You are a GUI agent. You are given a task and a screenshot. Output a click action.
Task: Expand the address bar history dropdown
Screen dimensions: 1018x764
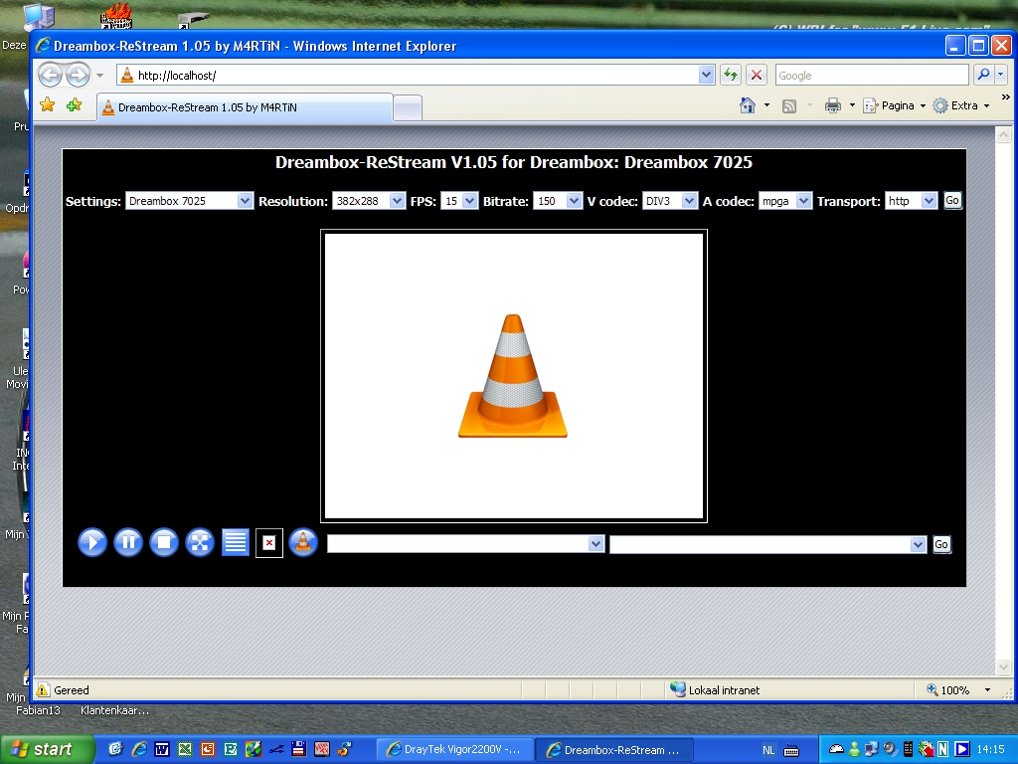[x=707, y=76]
